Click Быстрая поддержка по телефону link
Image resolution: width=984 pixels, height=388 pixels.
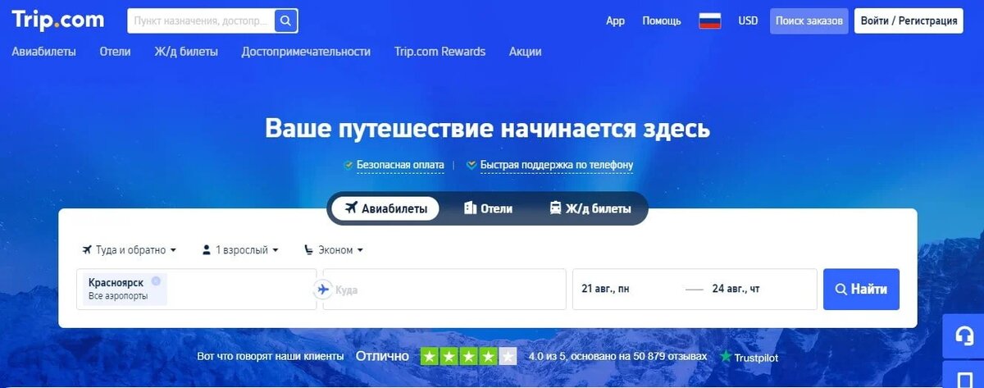click(x=556, y=165)
